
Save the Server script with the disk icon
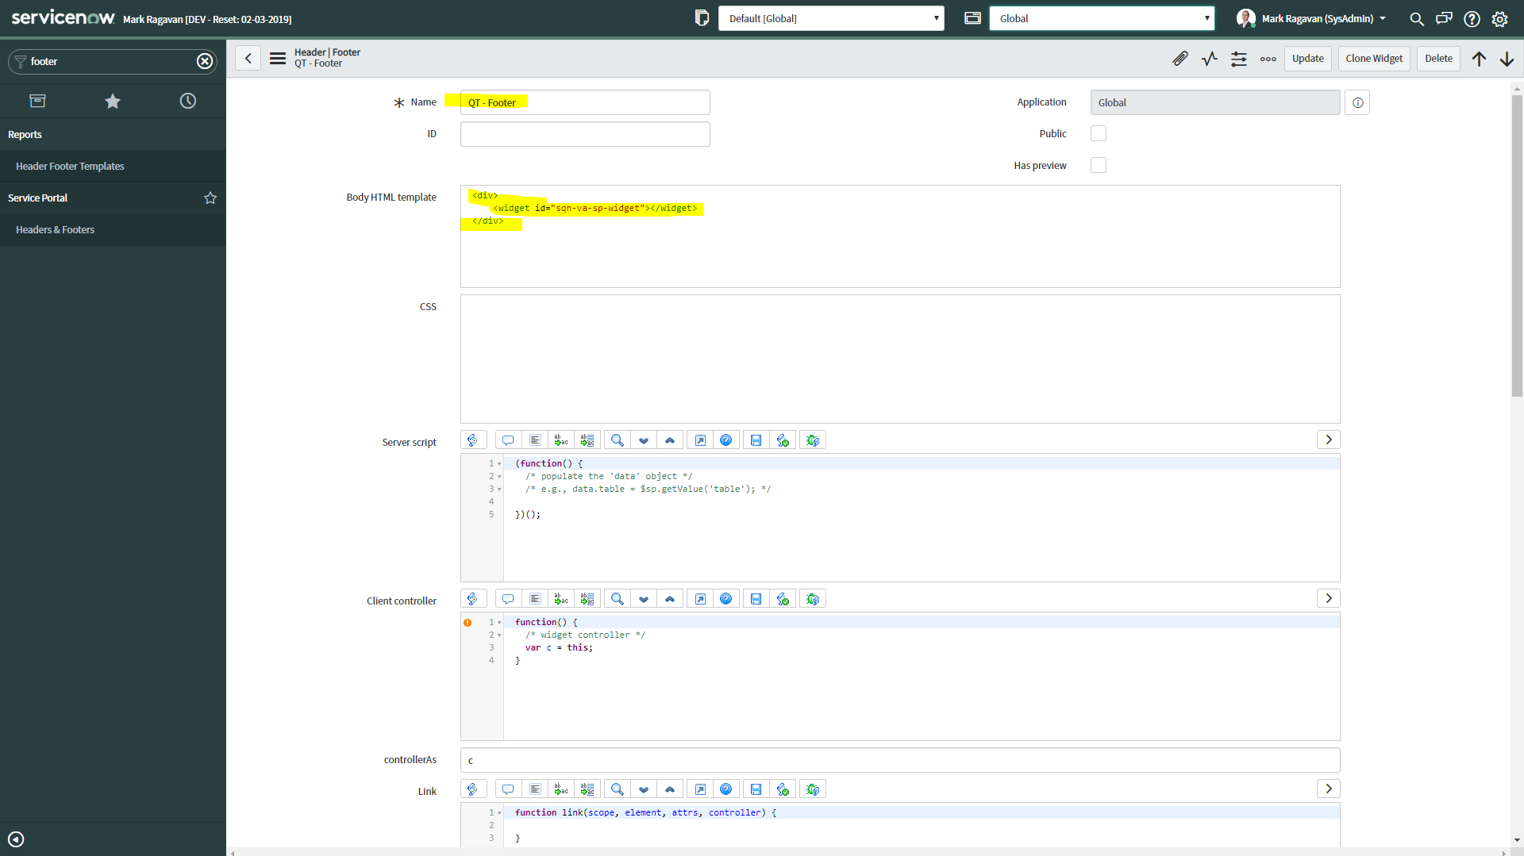[x=756, y=440]
